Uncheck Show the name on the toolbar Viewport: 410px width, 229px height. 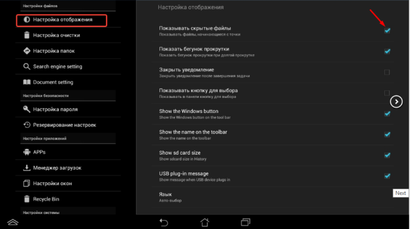(387, 134)
